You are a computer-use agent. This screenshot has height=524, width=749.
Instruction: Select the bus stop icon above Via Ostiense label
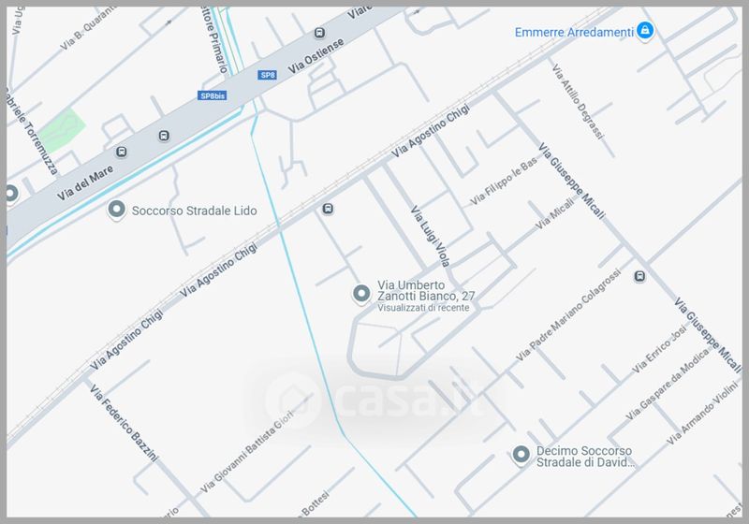tap(319, 33)
